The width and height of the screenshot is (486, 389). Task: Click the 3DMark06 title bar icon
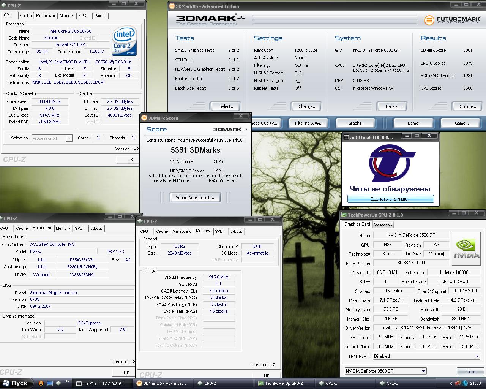pos(172,6)
